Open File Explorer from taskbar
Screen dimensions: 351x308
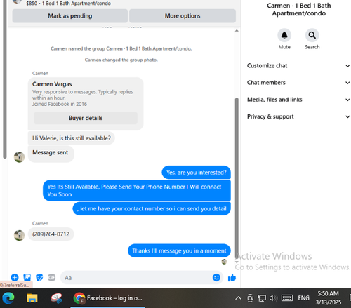[x=32, y=298]
